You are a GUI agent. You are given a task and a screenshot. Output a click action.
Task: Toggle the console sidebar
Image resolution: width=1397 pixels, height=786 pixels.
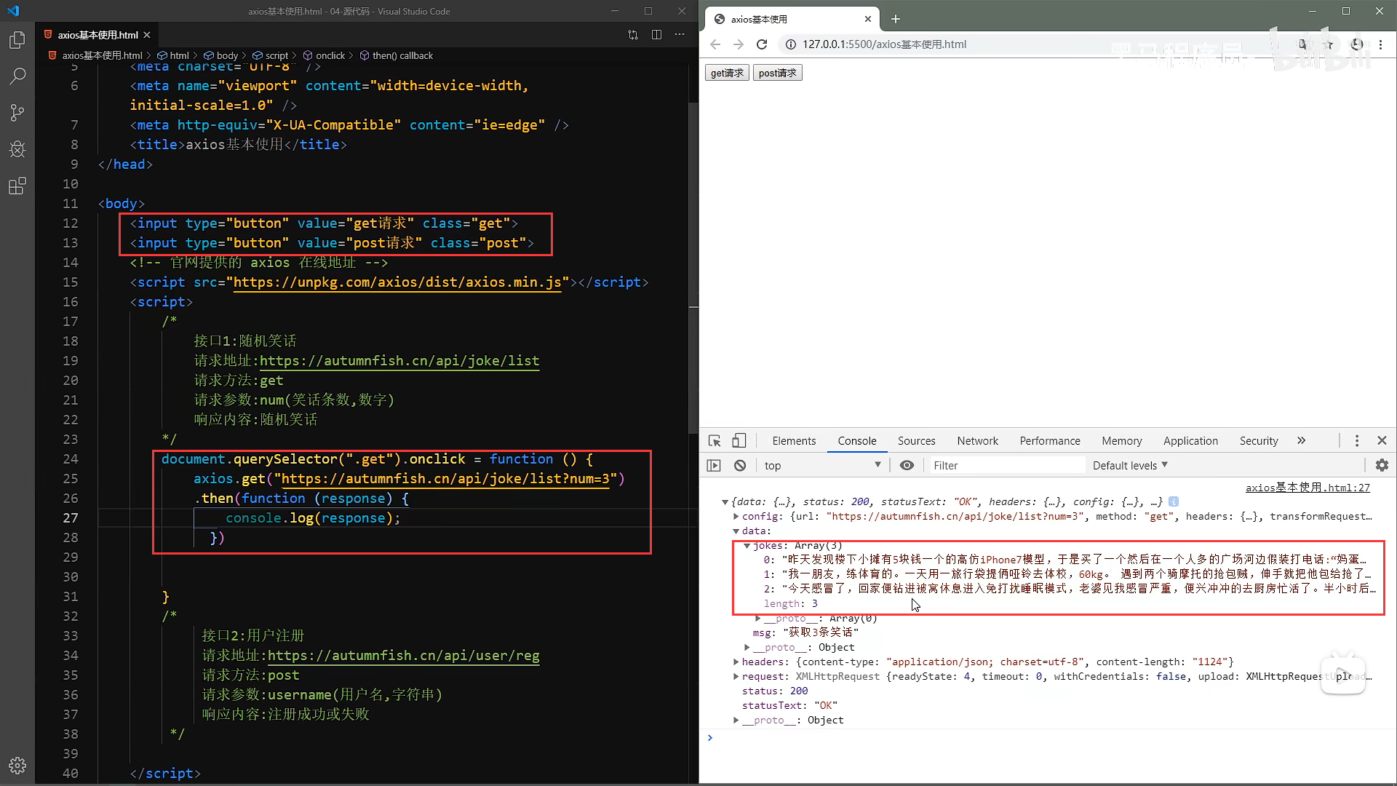coord(714,466)
